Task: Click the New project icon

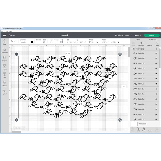Action: click(x=5, y=41)
